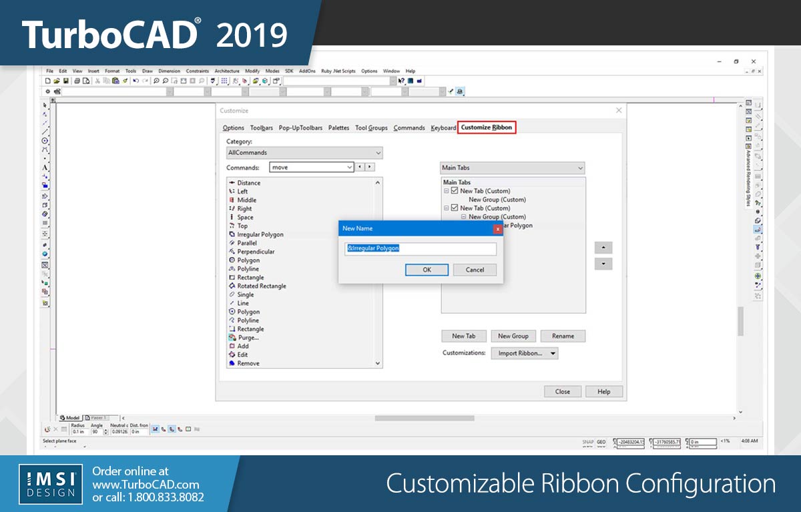This screenshot has height=512, width=801.
Task: Click the vertical scrollbar thumb of the drawing area
Action: [740, 322]
